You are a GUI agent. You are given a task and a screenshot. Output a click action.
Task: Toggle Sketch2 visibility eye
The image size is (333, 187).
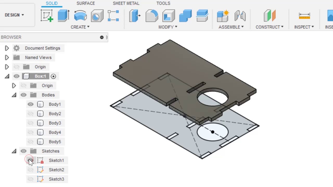(x=30, y=170)
